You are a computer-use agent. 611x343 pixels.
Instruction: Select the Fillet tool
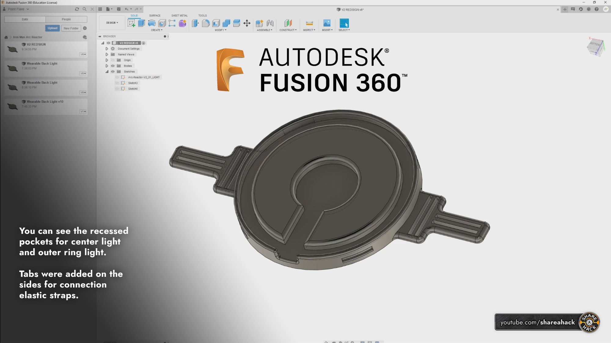(206, 23)
